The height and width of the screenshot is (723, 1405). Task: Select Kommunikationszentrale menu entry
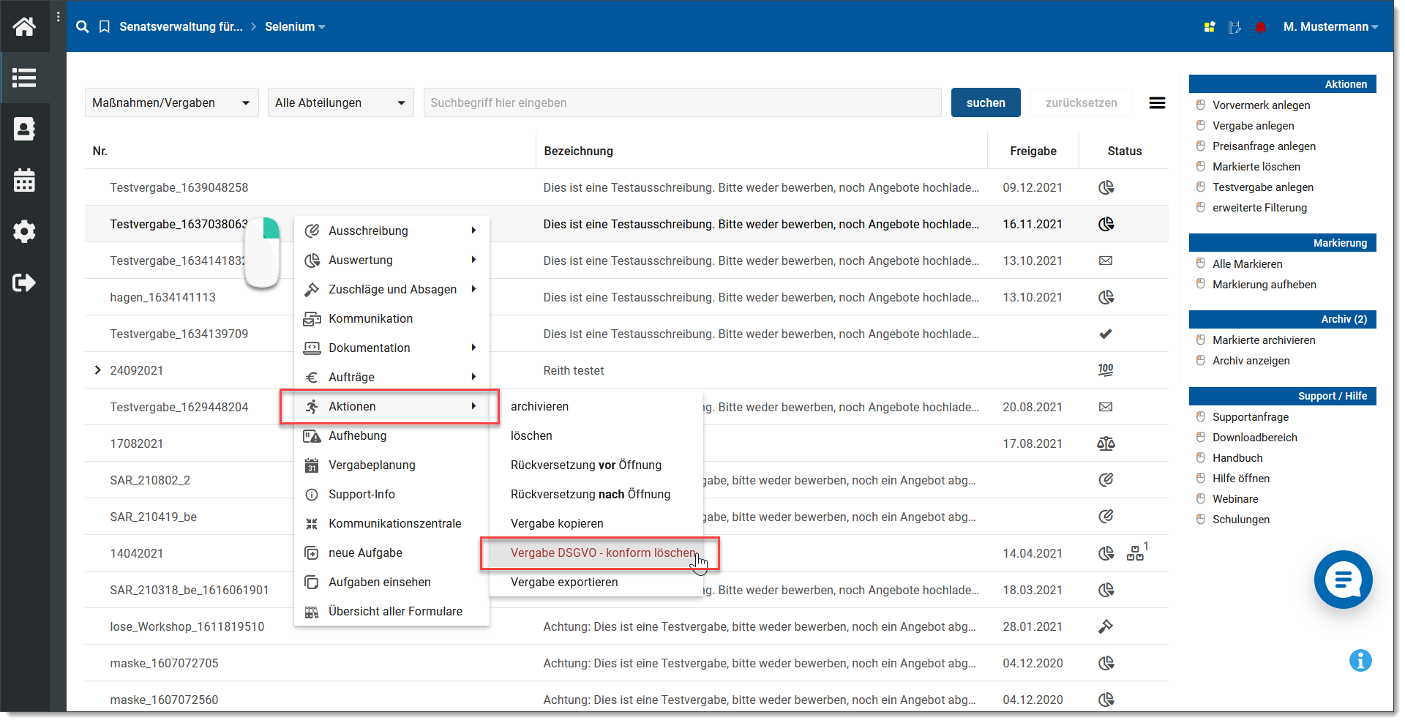coord(391,524)
